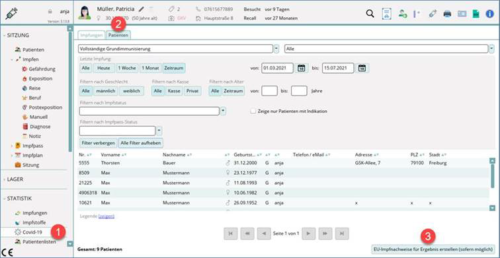Image resolution: width=500 pixels, height=258 pixels.
Task: Click the printer icon
Action: click(x=447, y=14)
